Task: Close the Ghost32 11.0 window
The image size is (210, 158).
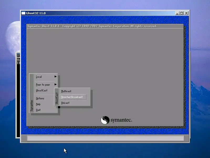Action: click(186, 13)
